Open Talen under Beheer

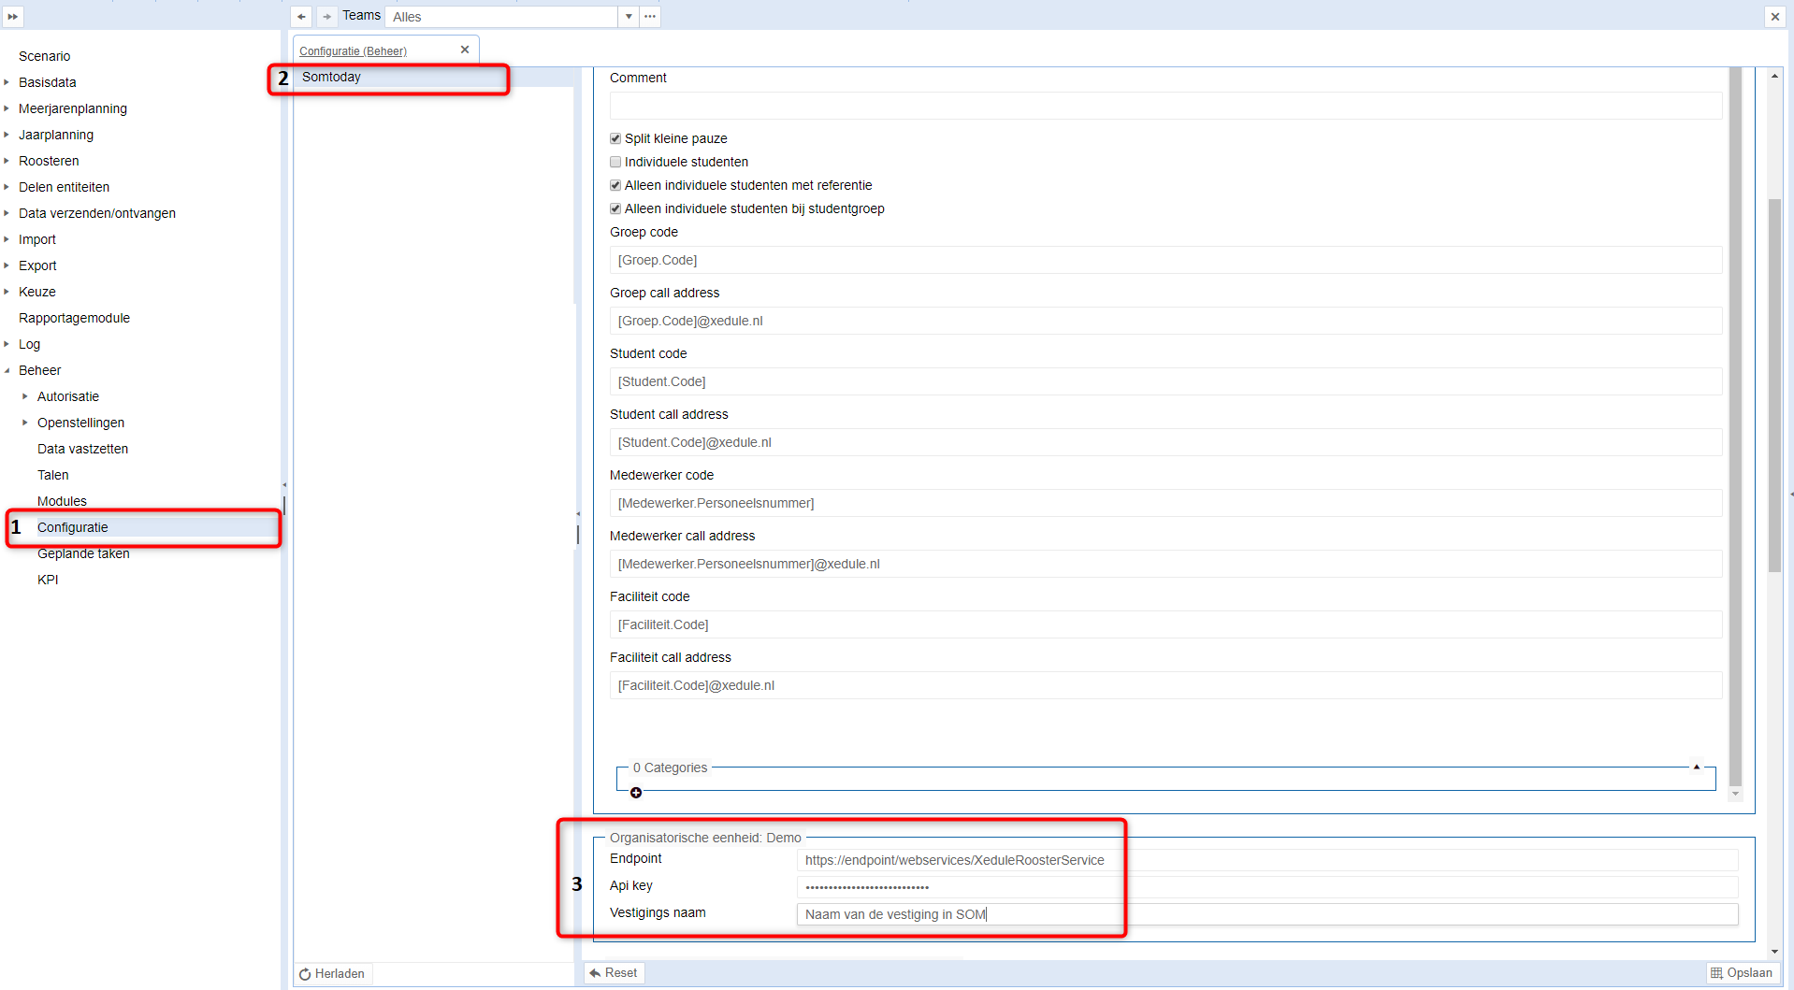(52, 475)
